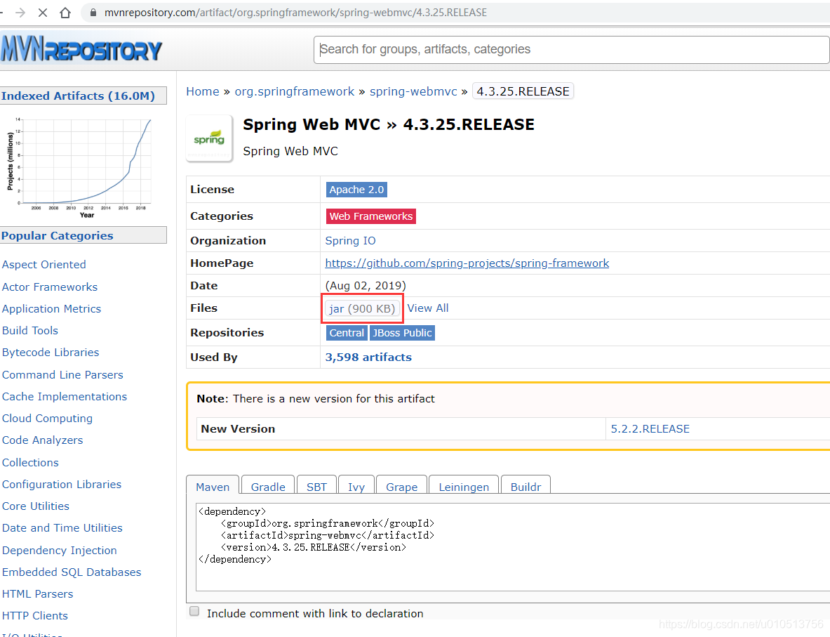The width and height of the screenshot is (830, 637).
Task: Click the Spring Web MVC 4.3.25.RELEASE title
Action: pos(389,124)
